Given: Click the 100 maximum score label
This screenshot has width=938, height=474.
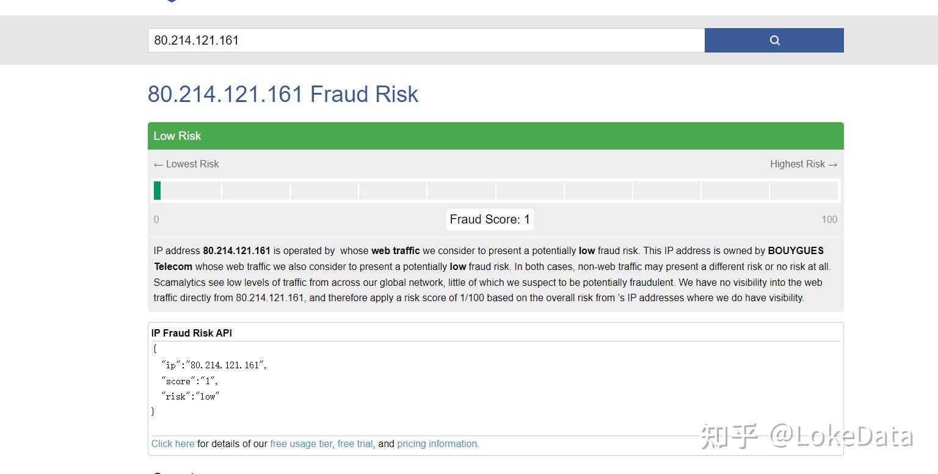Looking at the screenshot, I should 829,219.
